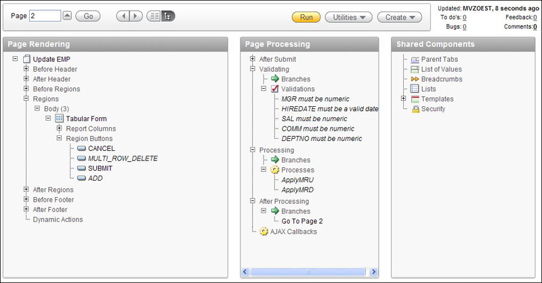This screenshot has height=283, width=542.
Task: Click the SUBMIT button icon
Action: (81, 169)
